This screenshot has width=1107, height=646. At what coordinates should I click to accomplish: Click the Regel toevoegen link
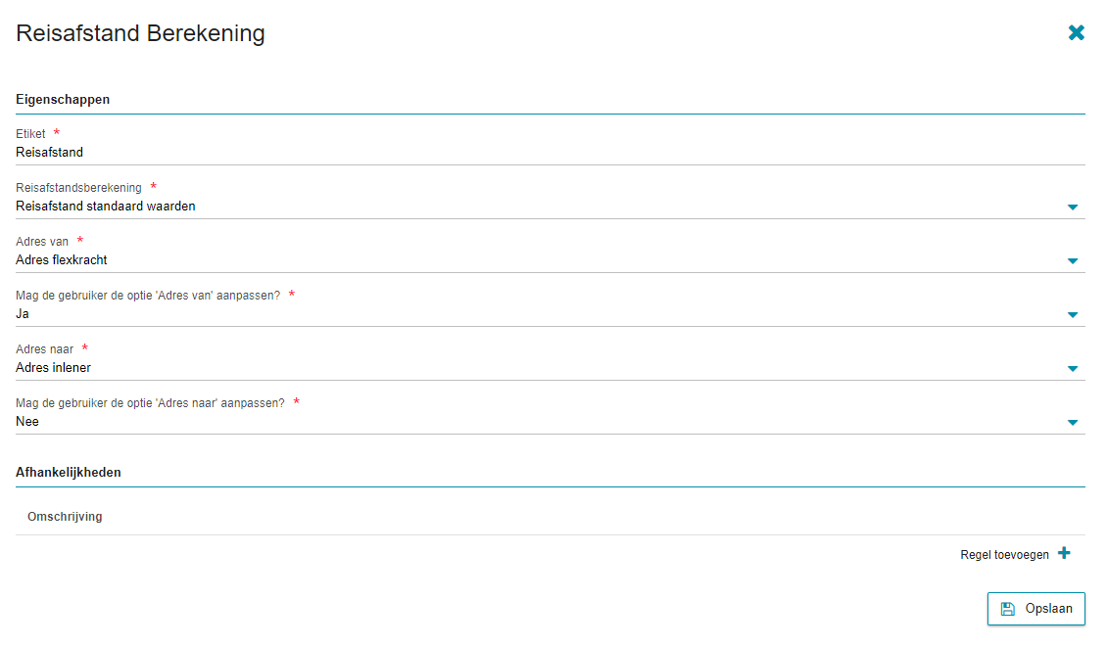coord(1004,554)
